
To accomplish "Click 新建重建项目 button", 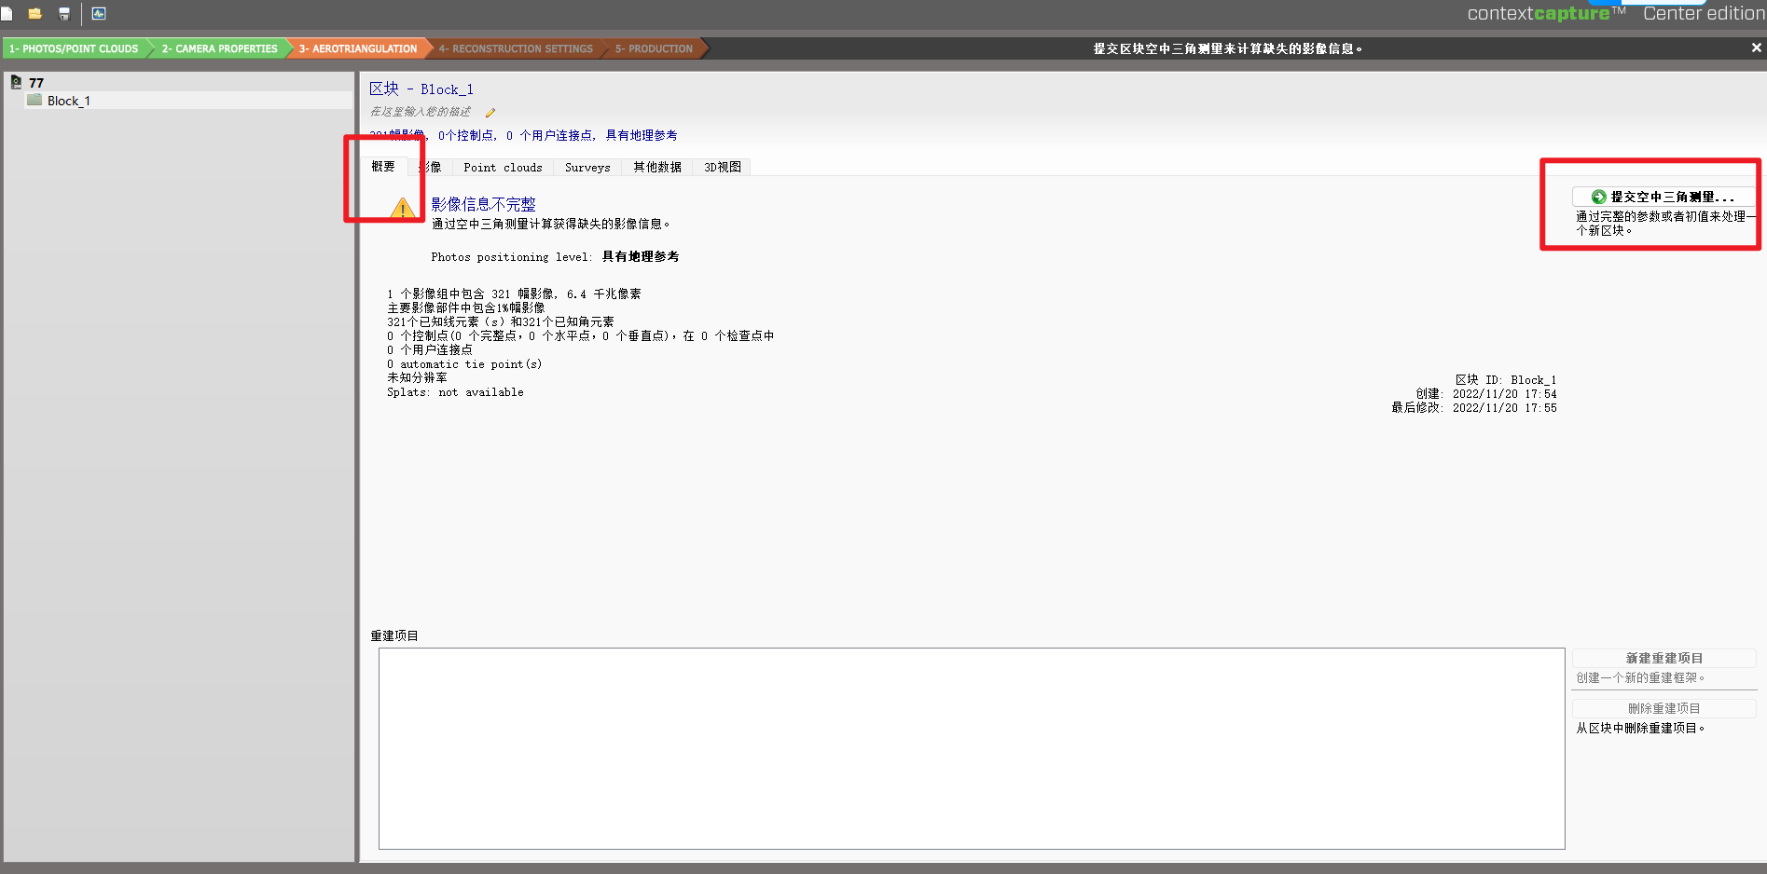I will [1663, 658].
